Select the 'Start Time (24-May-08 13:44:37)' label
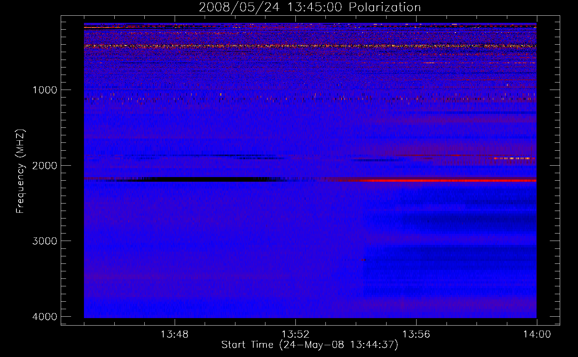The width and height of the screenshot is (578, 357). [310, 345]
